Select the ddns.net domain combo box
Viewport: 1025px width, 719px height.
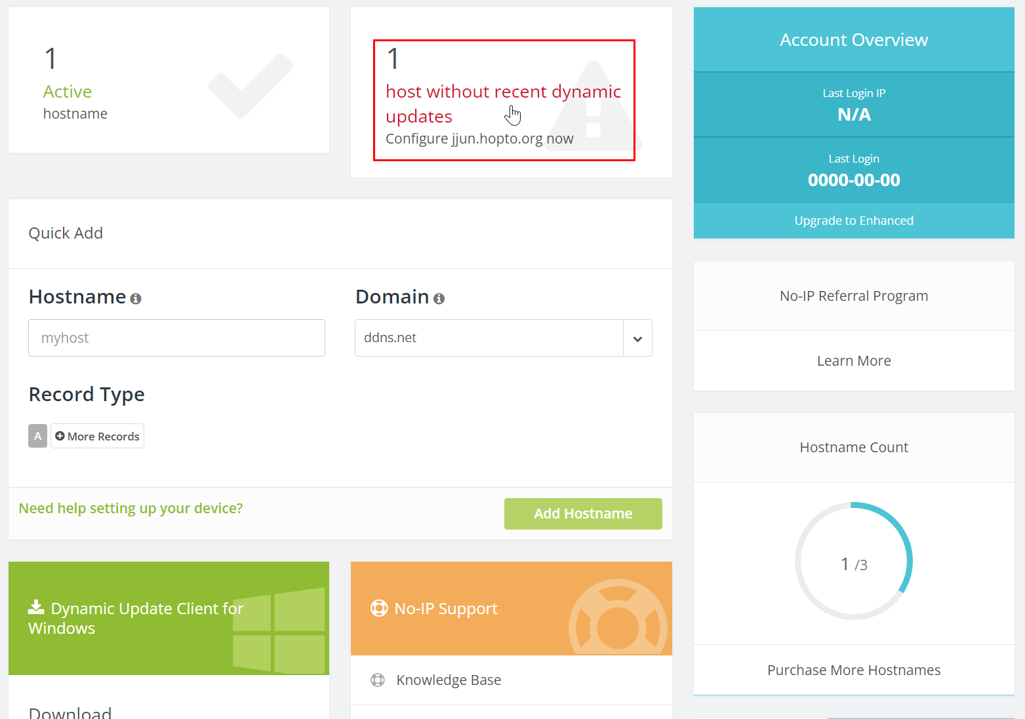click(504, 338)
